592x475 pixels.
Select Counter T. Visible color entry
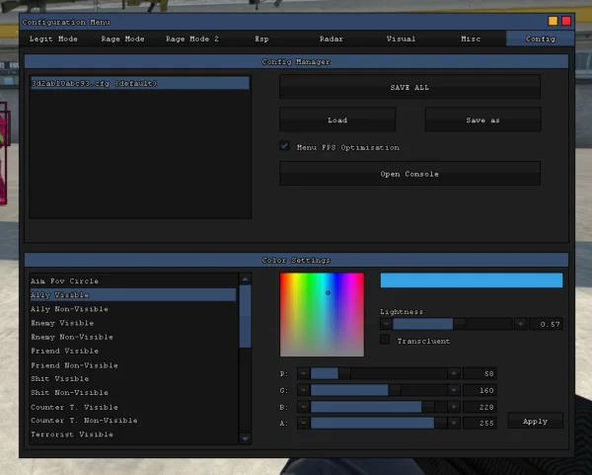(133, 407)
